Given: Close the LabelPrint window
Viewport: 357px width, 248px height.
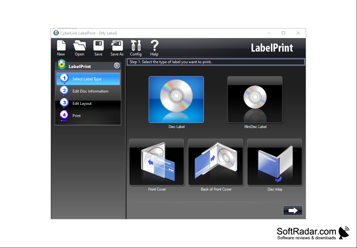Looking at the screenshot, I should point(298,33).
